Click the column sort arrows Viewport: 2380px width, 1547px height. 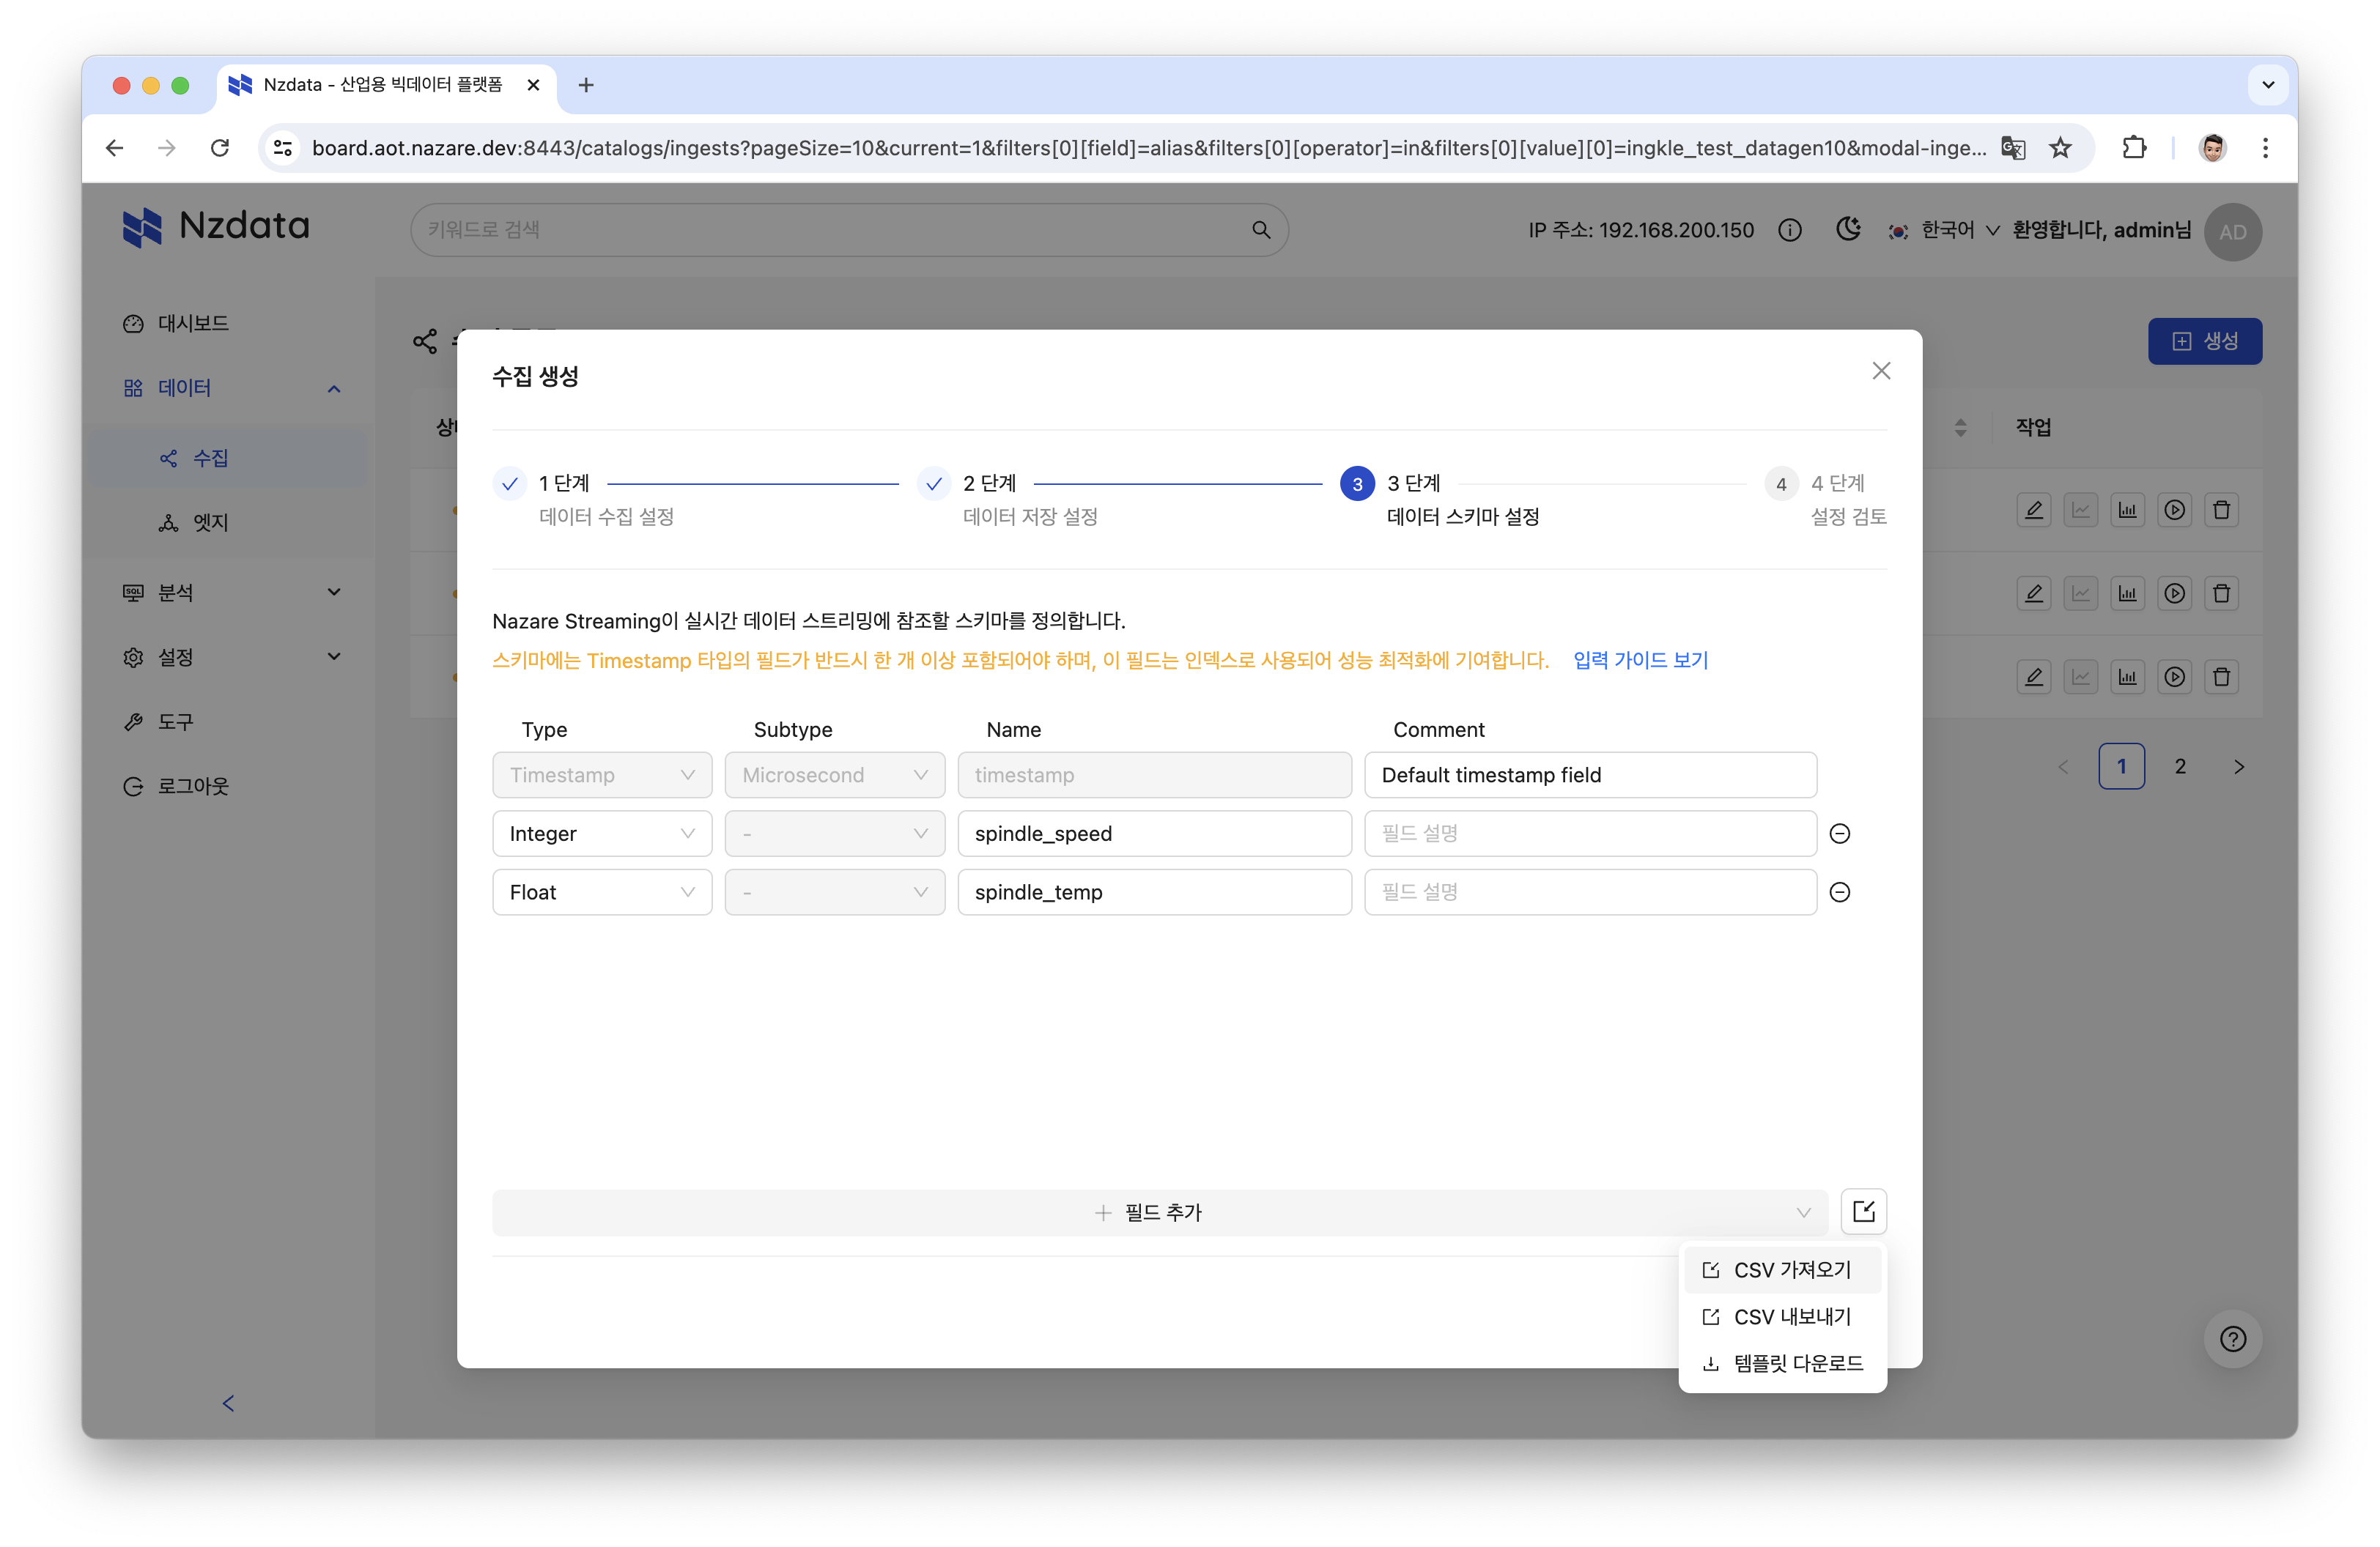1960,428
